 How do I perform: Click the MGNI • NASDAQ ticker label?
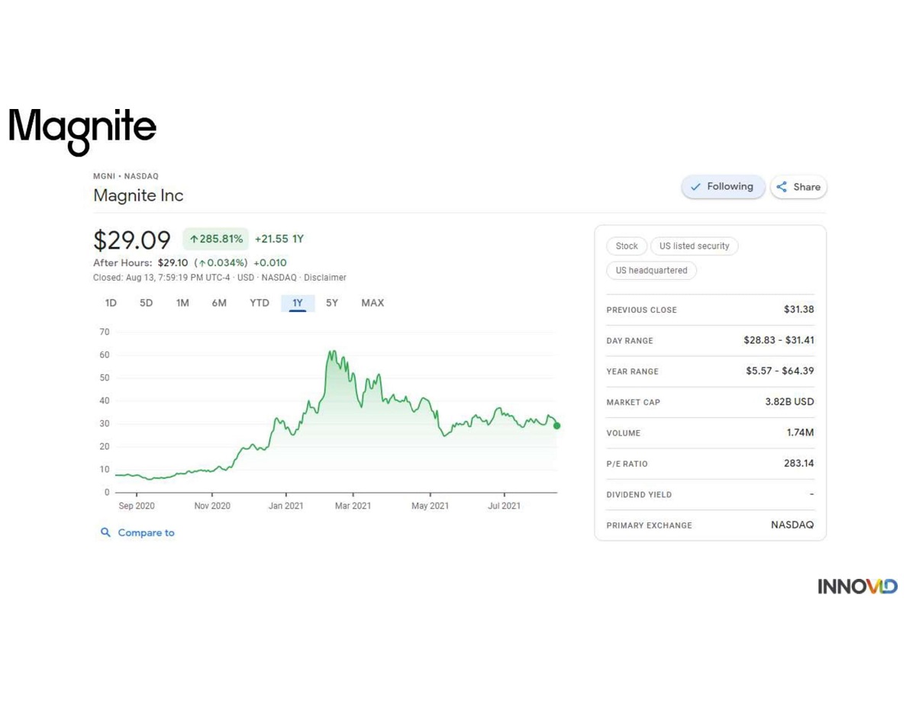126,176
